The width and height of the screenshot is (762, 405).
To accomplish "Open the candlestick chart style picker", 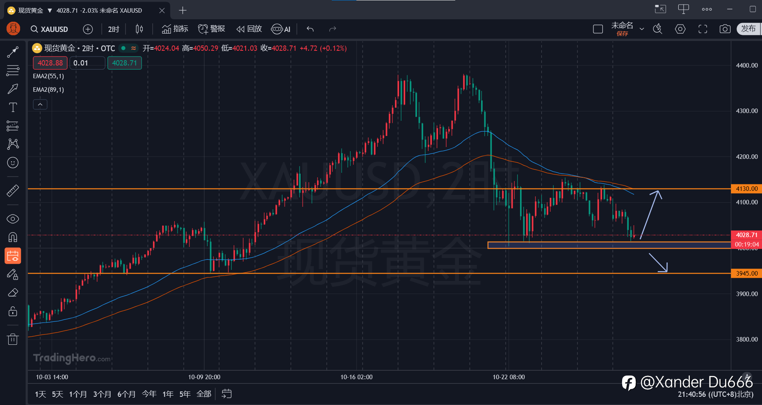I will coord(139,29).
